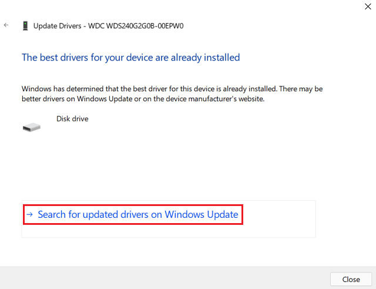Click the gray disk drive icon
The width and height of the screenshot is (376, 289).
pyautogui.click(x=32, y=127)
